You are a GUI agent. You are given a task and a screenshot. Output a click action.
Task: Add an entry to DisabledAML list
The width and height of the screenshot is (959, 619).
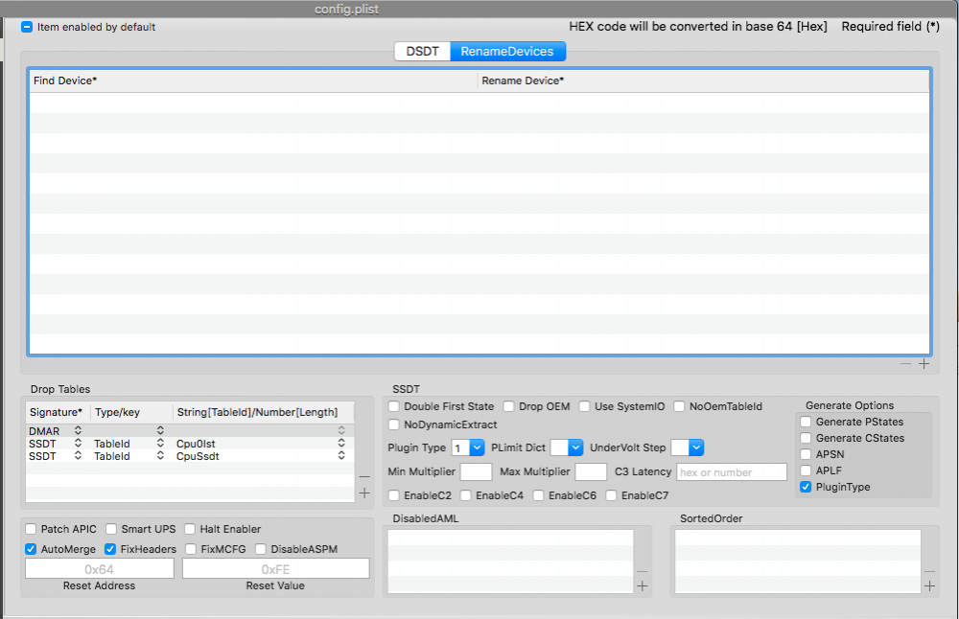(x=642, y=586)
